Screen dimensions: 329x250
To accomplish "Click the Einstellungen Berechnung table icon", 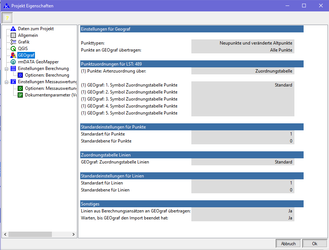I will coord(13,68).
